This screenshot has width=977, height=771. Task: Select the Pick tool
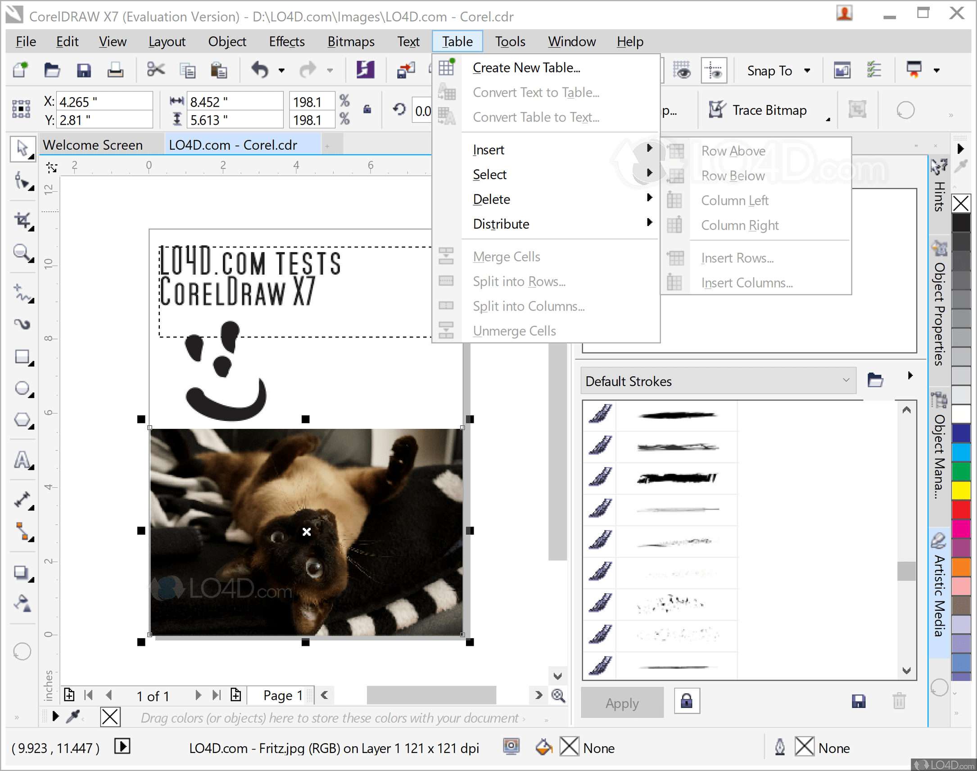coord(23,149)
